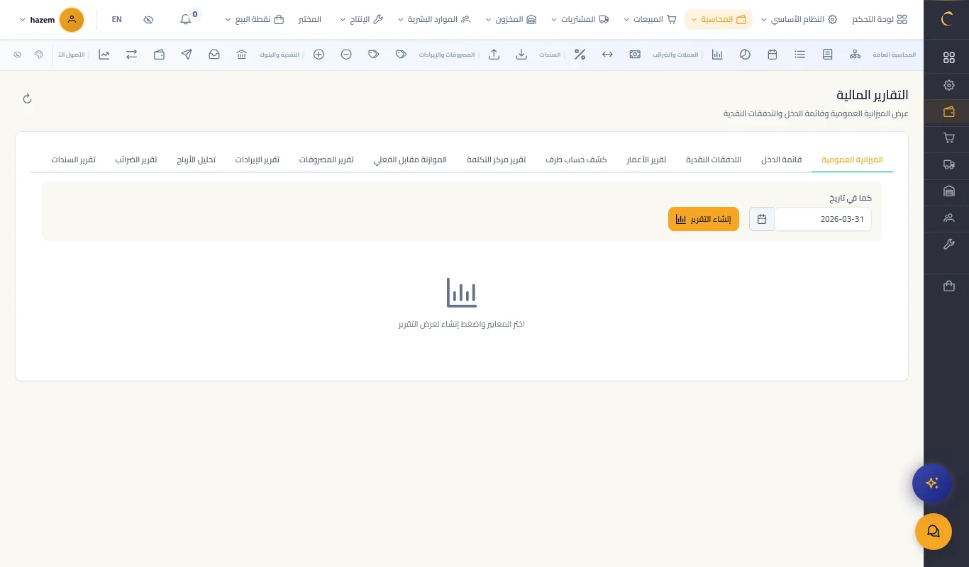Switch to the قائمة الدخل tab
The height and width of the screenshot is (567, 969).
click(x=782, y=159)
